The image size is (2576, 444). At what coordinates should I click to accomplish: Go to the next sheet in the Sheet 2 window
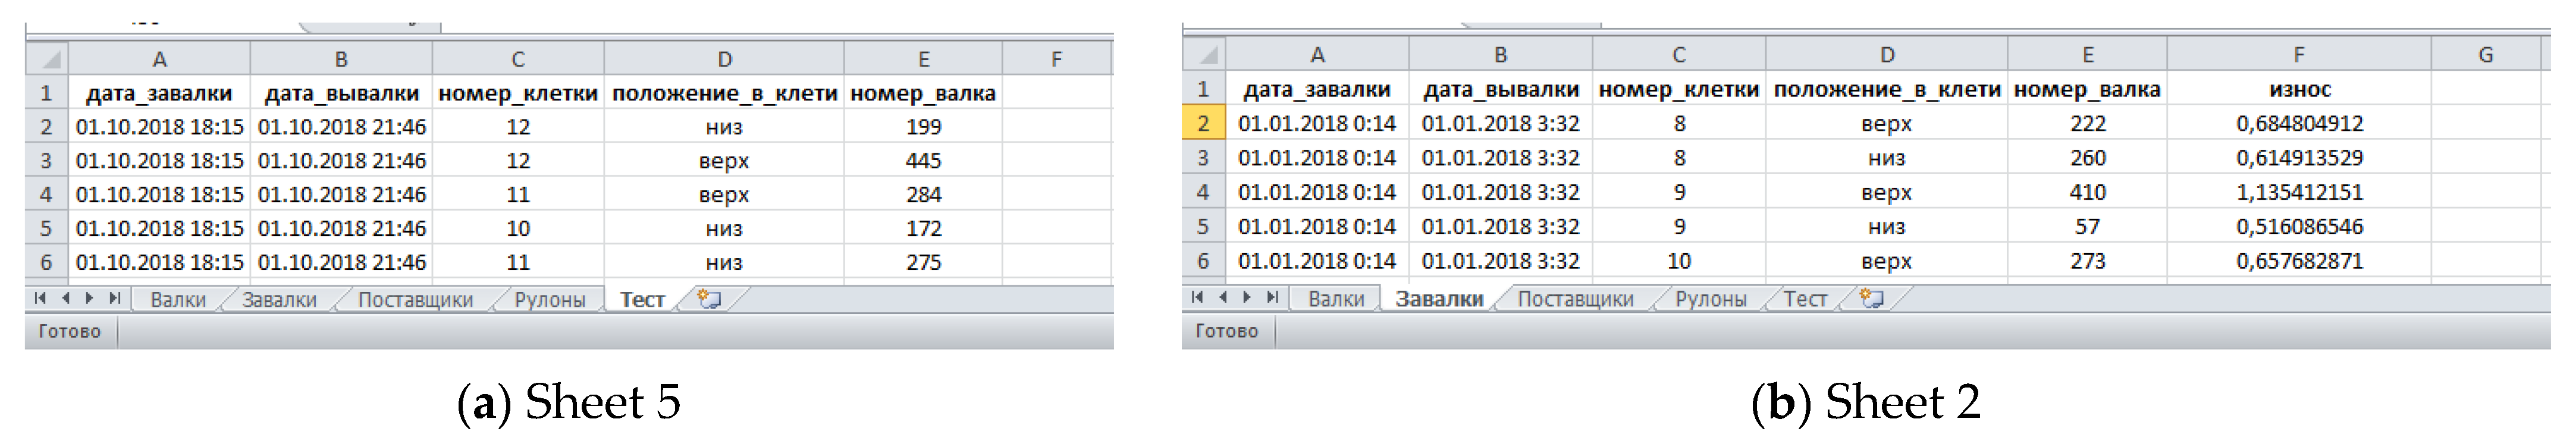1247,297
